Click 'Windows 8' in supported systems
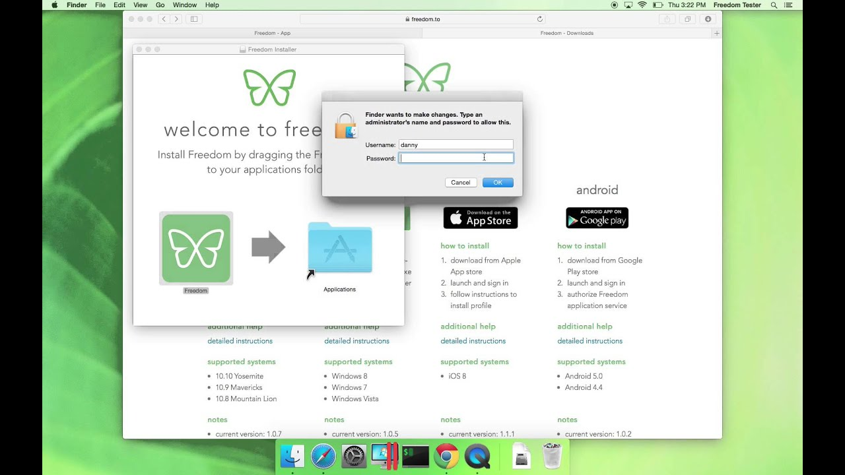845x475 pixels. point(349,376)
